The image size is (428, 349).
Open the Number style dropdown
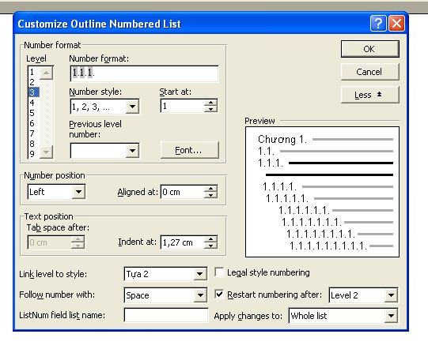tap(132, 107)
